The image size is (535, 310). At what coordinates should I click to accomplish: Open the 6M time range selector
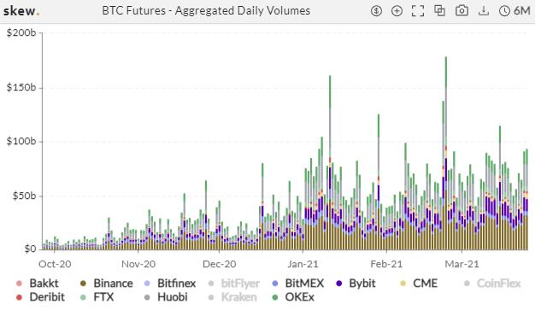pyautogui.click(x=514, y=11)
